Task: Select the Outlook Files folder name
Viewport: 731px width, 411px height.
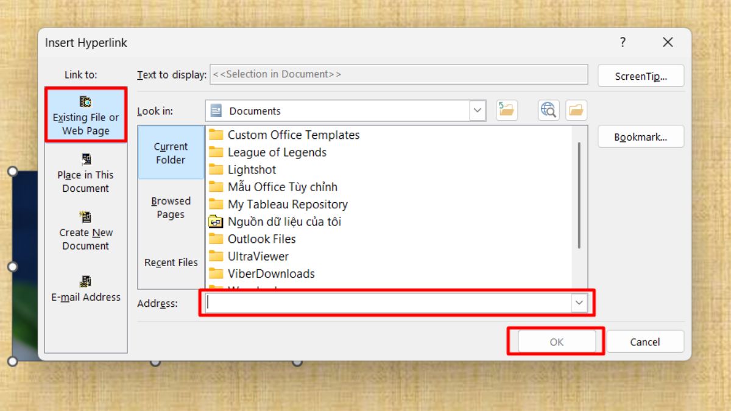Action: [x=262, y=239]
